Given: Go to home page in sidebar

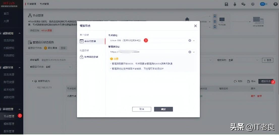Looking at the screenshot, I should pos(6,13).
